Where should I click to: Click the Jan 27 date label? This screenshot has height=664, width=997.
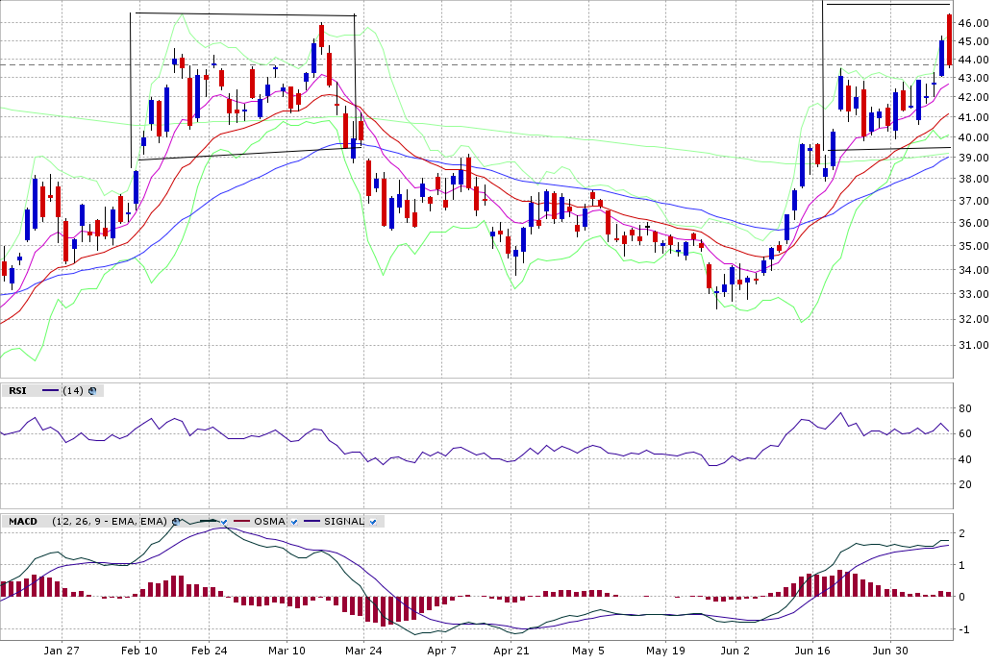click(62, 651)
